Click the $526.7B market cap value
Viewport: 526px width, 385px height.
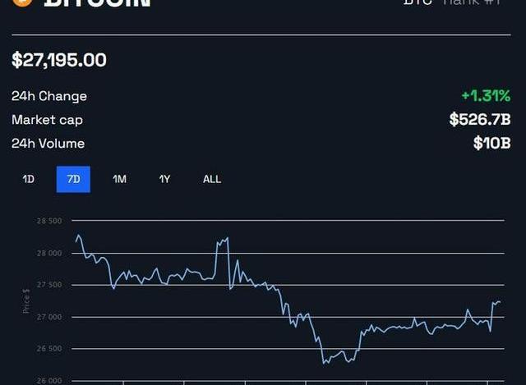click(480, 119)
